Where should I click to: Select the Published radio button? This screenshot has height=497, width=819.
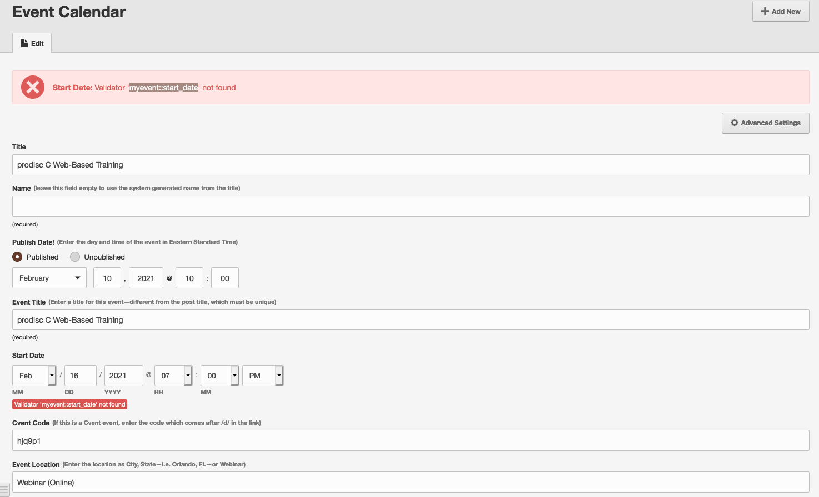[17, 257]
